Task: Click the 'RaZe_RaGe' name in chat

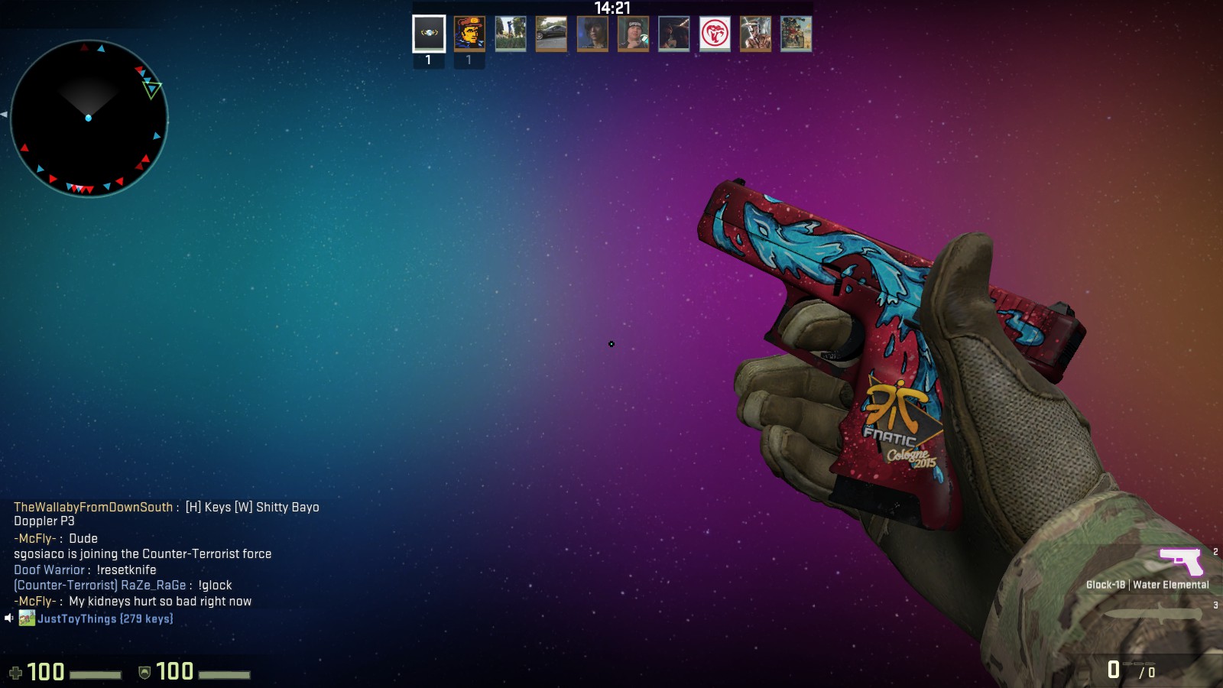Action: (154, 585)
